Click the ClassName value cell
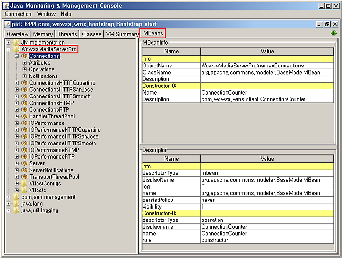The height and width of the screenshot is (258, 342). (x=267, y=72)
